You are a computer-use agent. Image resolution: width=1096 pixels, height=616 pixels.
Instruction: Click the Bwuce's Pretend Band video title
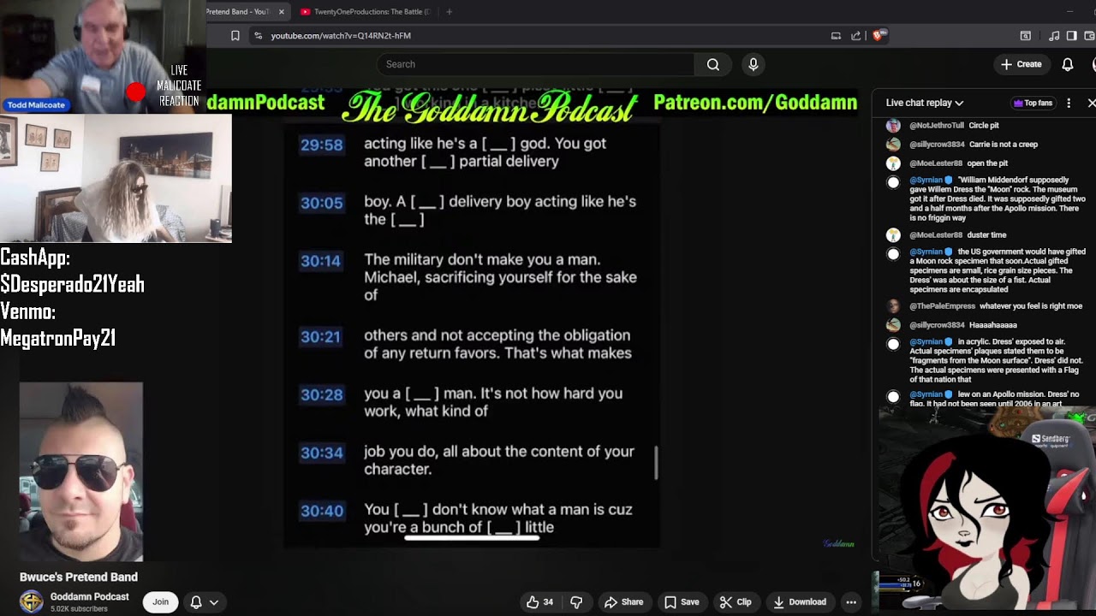(79, 577)
